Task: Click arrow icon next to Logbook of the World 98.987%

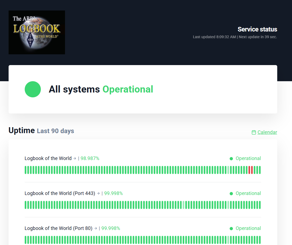Action: 75,158
